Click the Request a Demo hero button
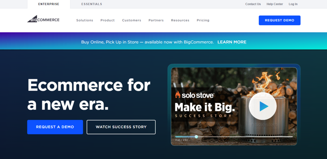 coord(55,127)
